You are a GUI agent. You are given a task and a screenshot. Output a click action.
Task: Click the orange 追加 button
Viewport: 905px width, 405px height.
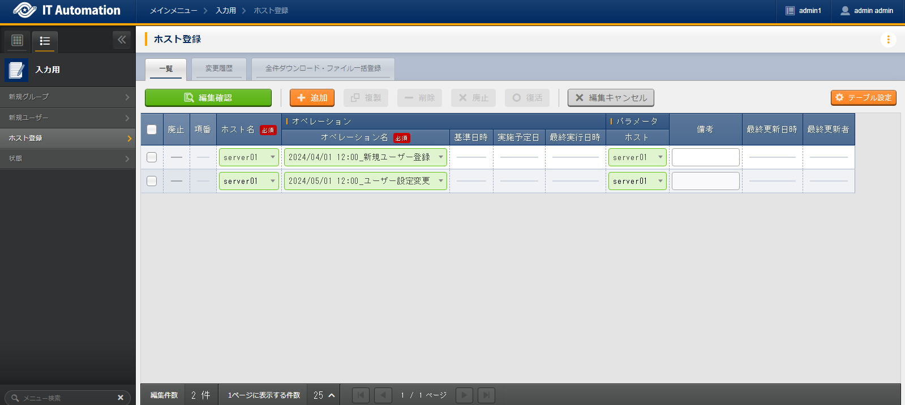(312, 98)
